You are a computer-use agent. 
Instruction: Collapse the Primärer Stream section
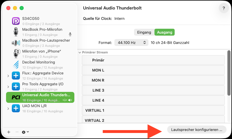[80, 53]
